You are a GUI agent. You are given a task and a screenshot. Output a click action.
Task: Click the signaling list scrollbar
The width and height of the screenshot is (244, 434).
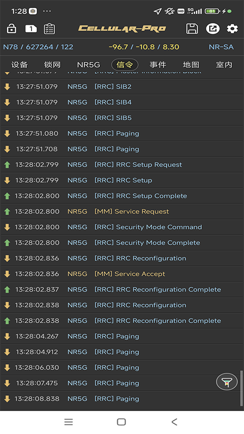pyautogui.click(x=242, y=388)
